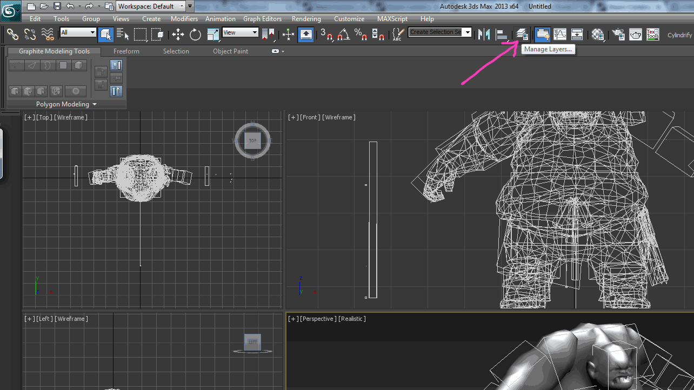Open the Material Editor icon
The width and height of the screenshot is (694, 390).
click(x=597, y=34)
